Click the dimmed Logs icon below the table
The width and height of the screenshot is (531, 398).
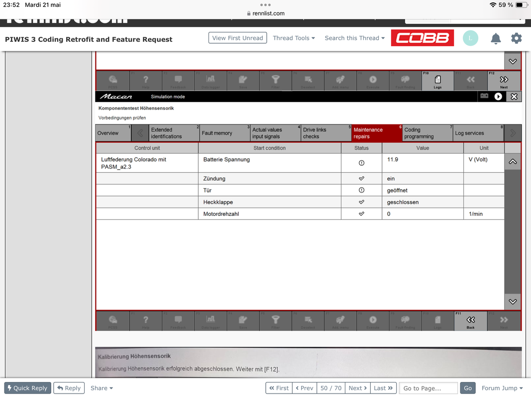click(437, 321)
